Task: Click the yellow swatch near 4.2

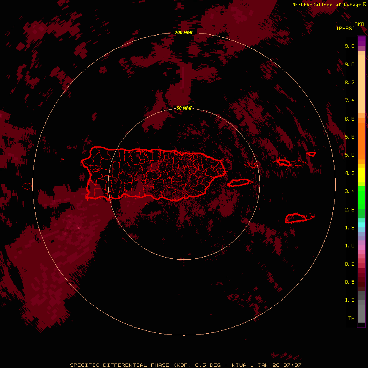Action: [x=361, y=175]
